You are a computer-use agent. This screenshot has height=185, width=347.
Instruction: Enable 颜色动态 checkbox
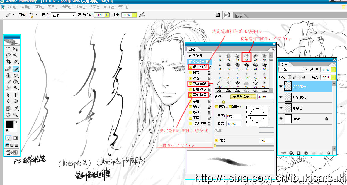click(190, 89)
